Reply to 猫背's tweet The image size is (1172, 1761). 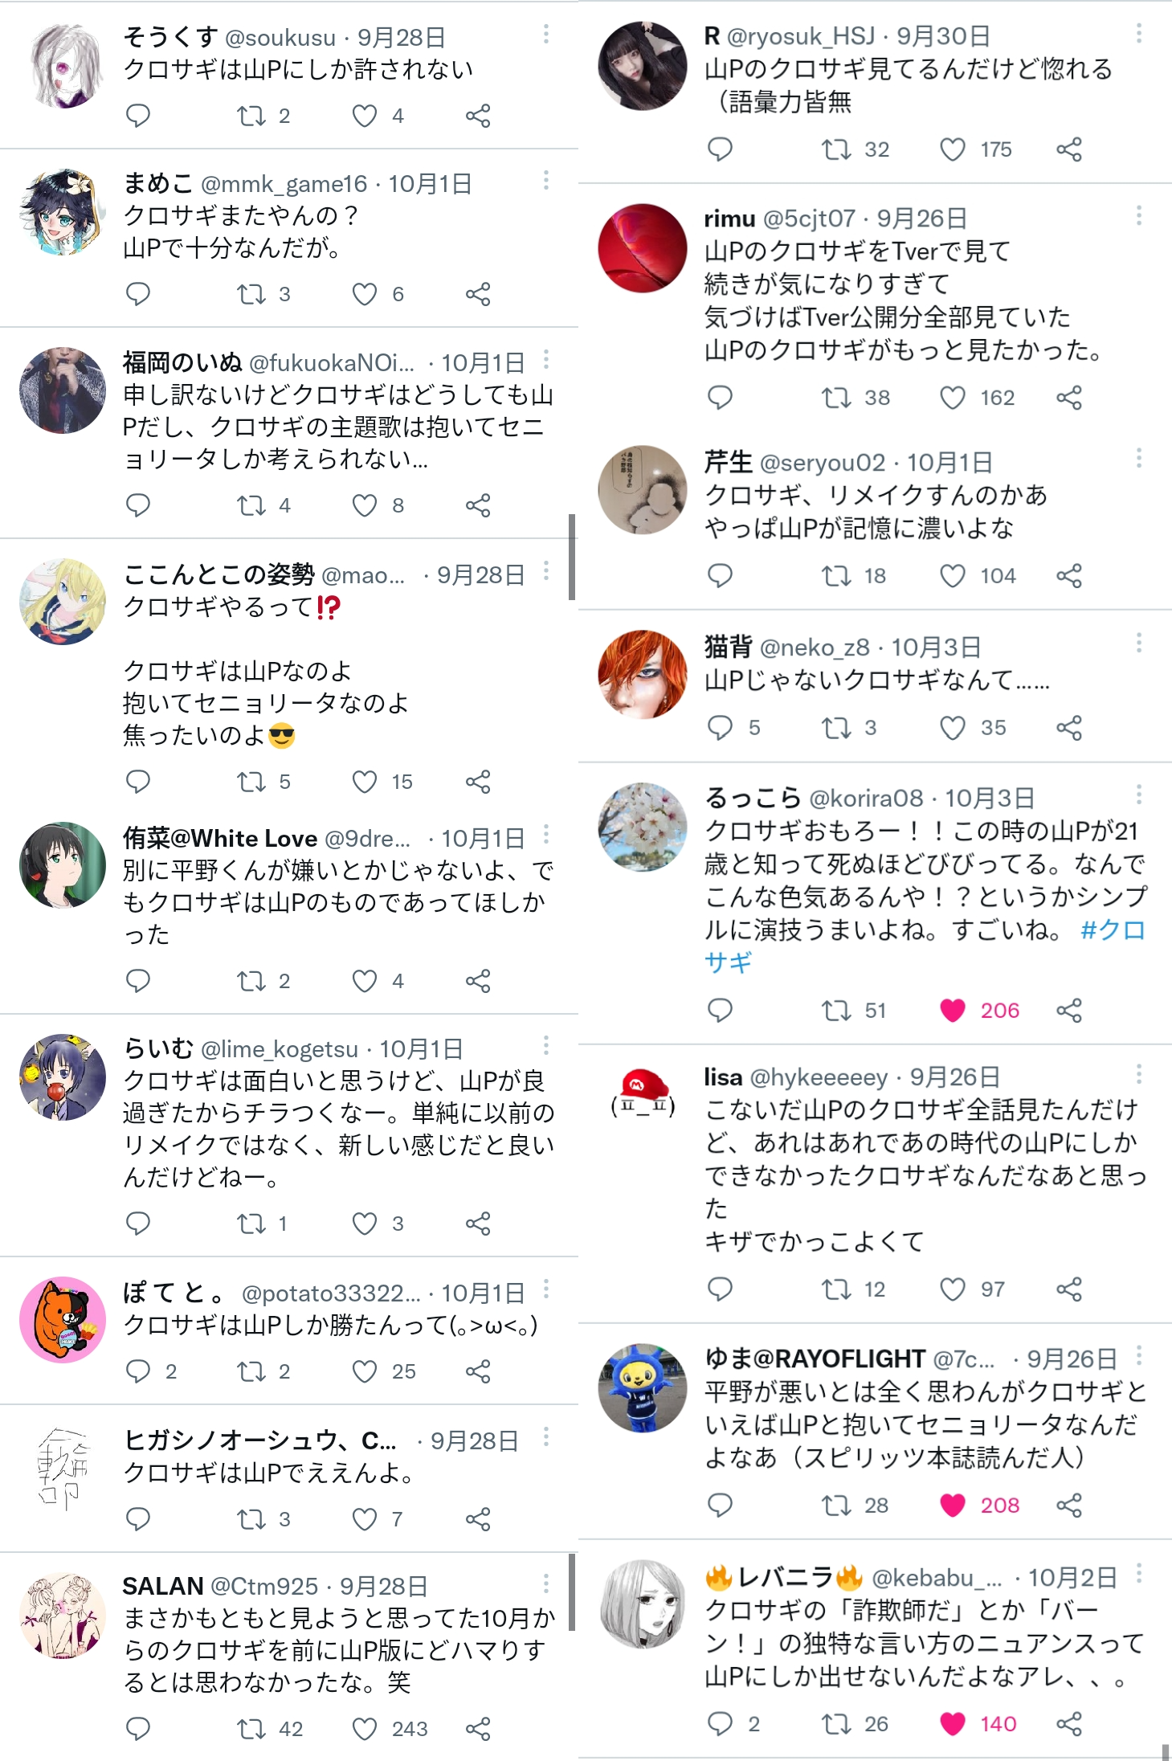tap(720, 728)
